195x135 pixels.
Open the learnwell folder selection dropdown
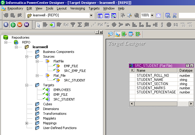[91, 15]
